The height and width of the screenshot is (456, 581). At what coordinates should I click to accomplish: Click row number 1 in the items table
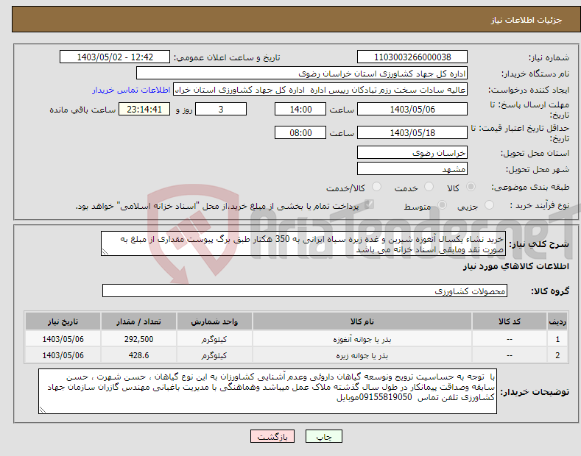tap(557, 339)
